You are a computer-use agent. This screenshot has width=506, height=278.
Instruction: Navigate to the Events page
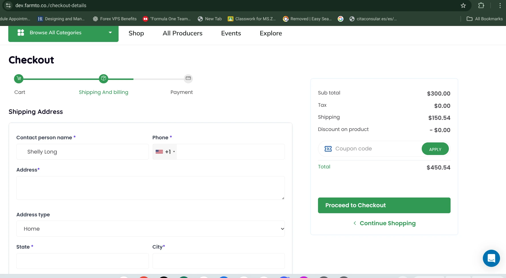coord(231,33)
